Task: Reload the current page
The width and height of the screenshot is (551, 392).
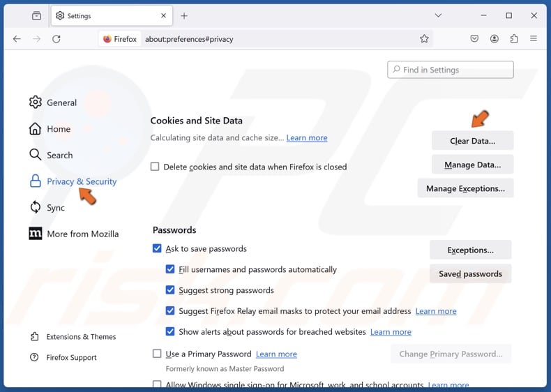Action: [56, 38]
